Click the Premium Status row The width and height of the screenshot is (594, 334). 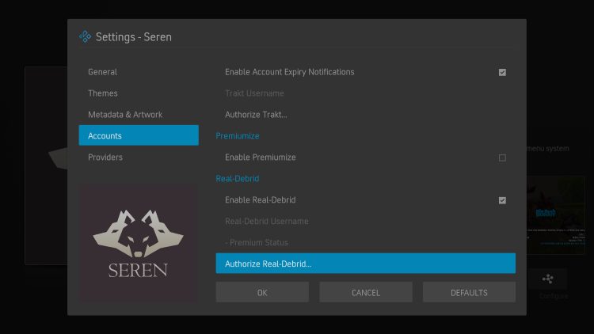[x=366, y=242]
